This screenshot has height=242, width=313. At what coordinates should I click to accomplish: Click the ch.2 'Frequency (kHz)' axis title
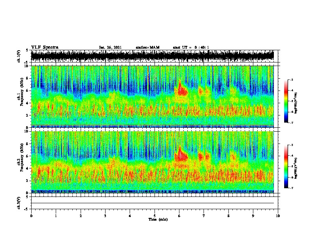22,157
